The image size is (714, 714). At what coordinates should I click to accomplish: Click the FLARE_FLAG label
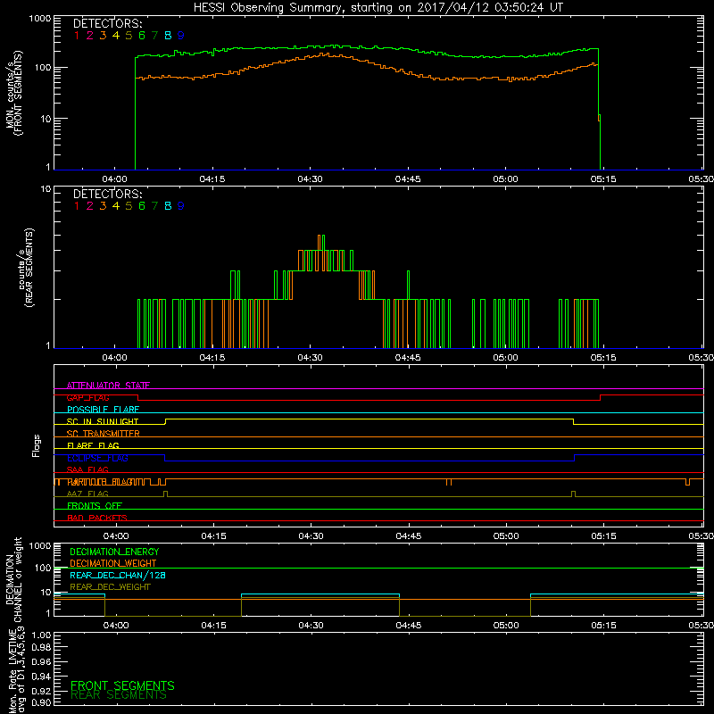[93, 445]
